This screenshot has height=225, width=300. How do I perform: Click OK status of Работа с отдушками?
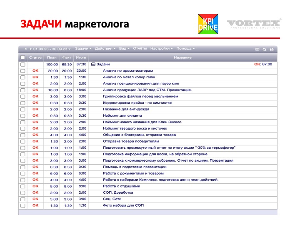pos(35,186)
